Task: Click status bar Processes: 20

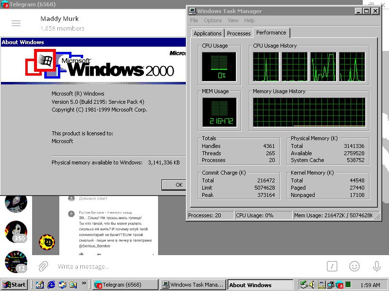Action: click(211, 215)
